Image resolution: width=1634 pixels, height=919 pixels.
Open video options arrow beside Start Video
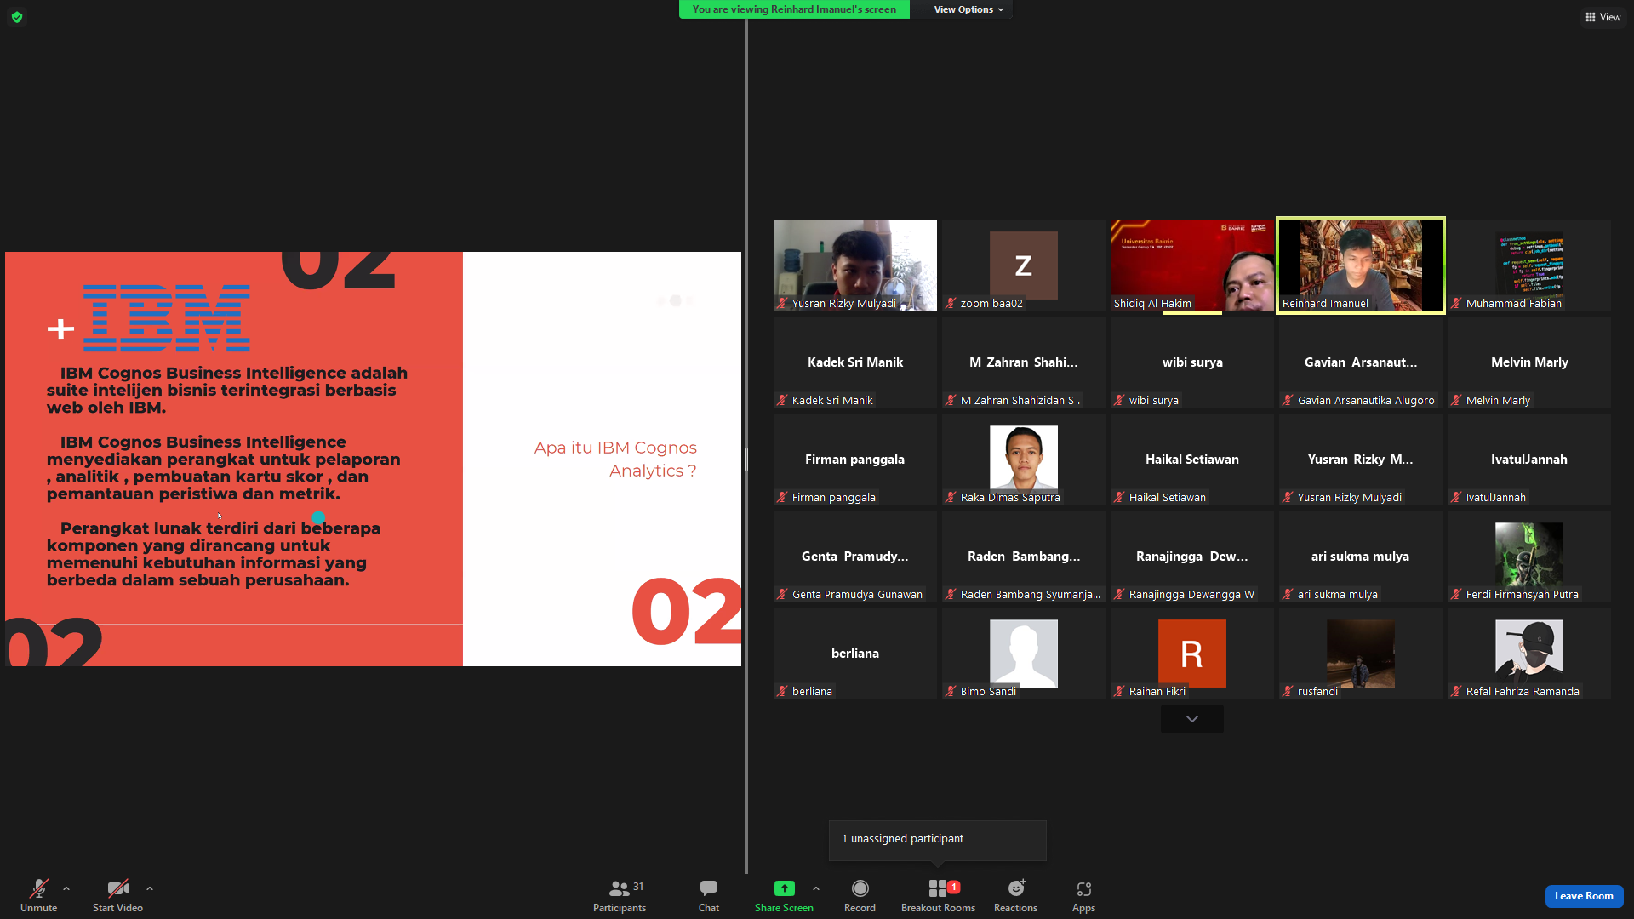[150, 888]
